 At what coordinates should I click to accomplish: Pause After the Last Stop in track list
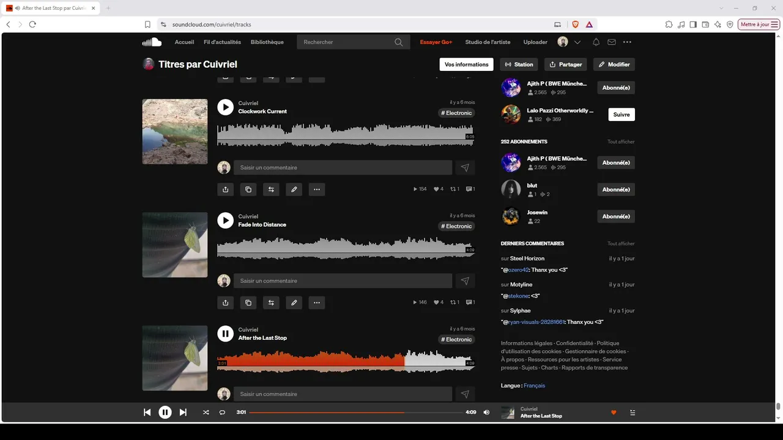(x=226, y=334)
